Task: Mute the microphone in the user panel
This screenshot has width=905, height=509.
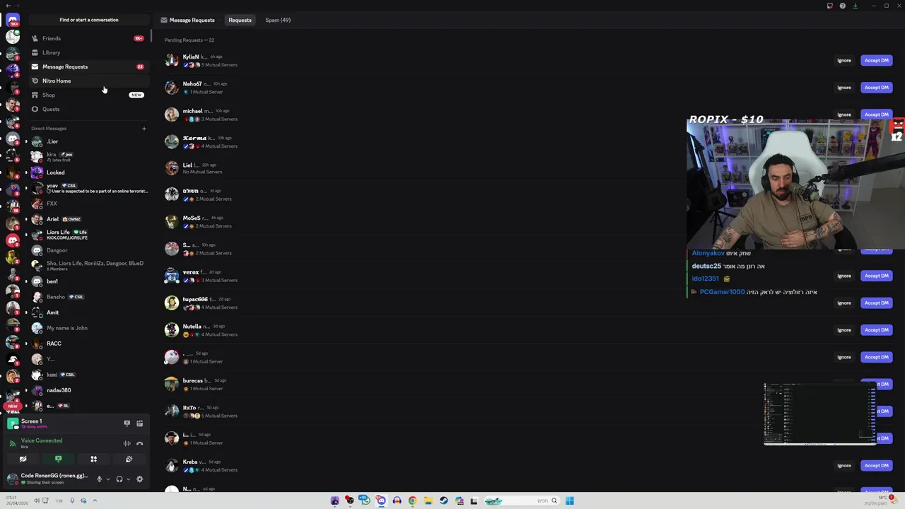Action: pyautogui.click(x=99, y=479)
